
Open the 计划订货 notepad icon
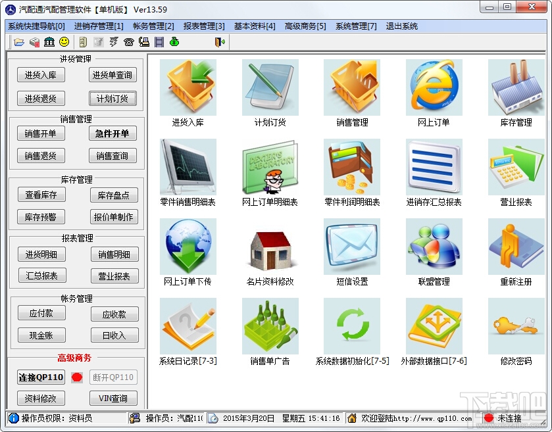tap(270, 87)
